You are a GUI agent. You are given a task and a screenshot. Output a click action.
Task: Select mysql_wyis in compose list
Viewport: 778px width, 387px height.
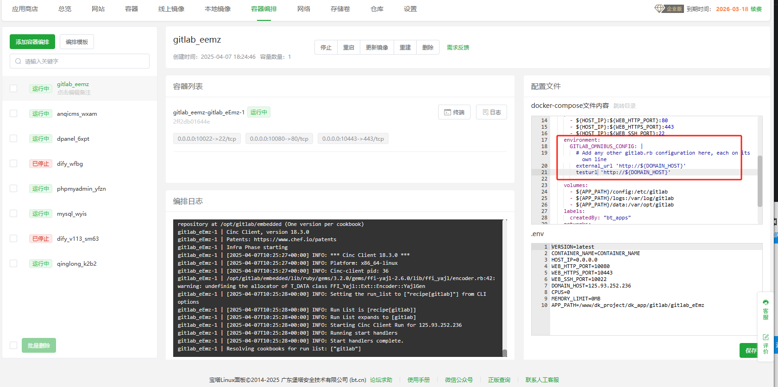click(72, 213)
